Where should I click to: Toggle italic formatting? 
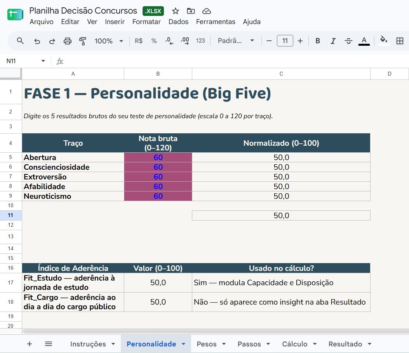pyautogui.click(x=333, y=41)
